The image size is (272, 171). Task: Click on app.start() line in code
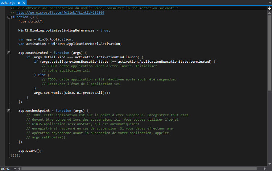tap(30, 150)
